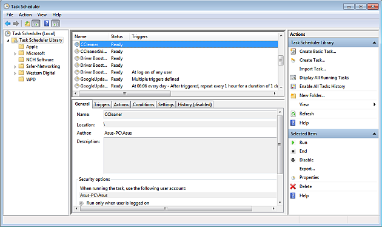Click the Task Scheduler (Local) clock icon
This screenshot has width=382, height=227.
pyautogui.click(x=8, y=33)
